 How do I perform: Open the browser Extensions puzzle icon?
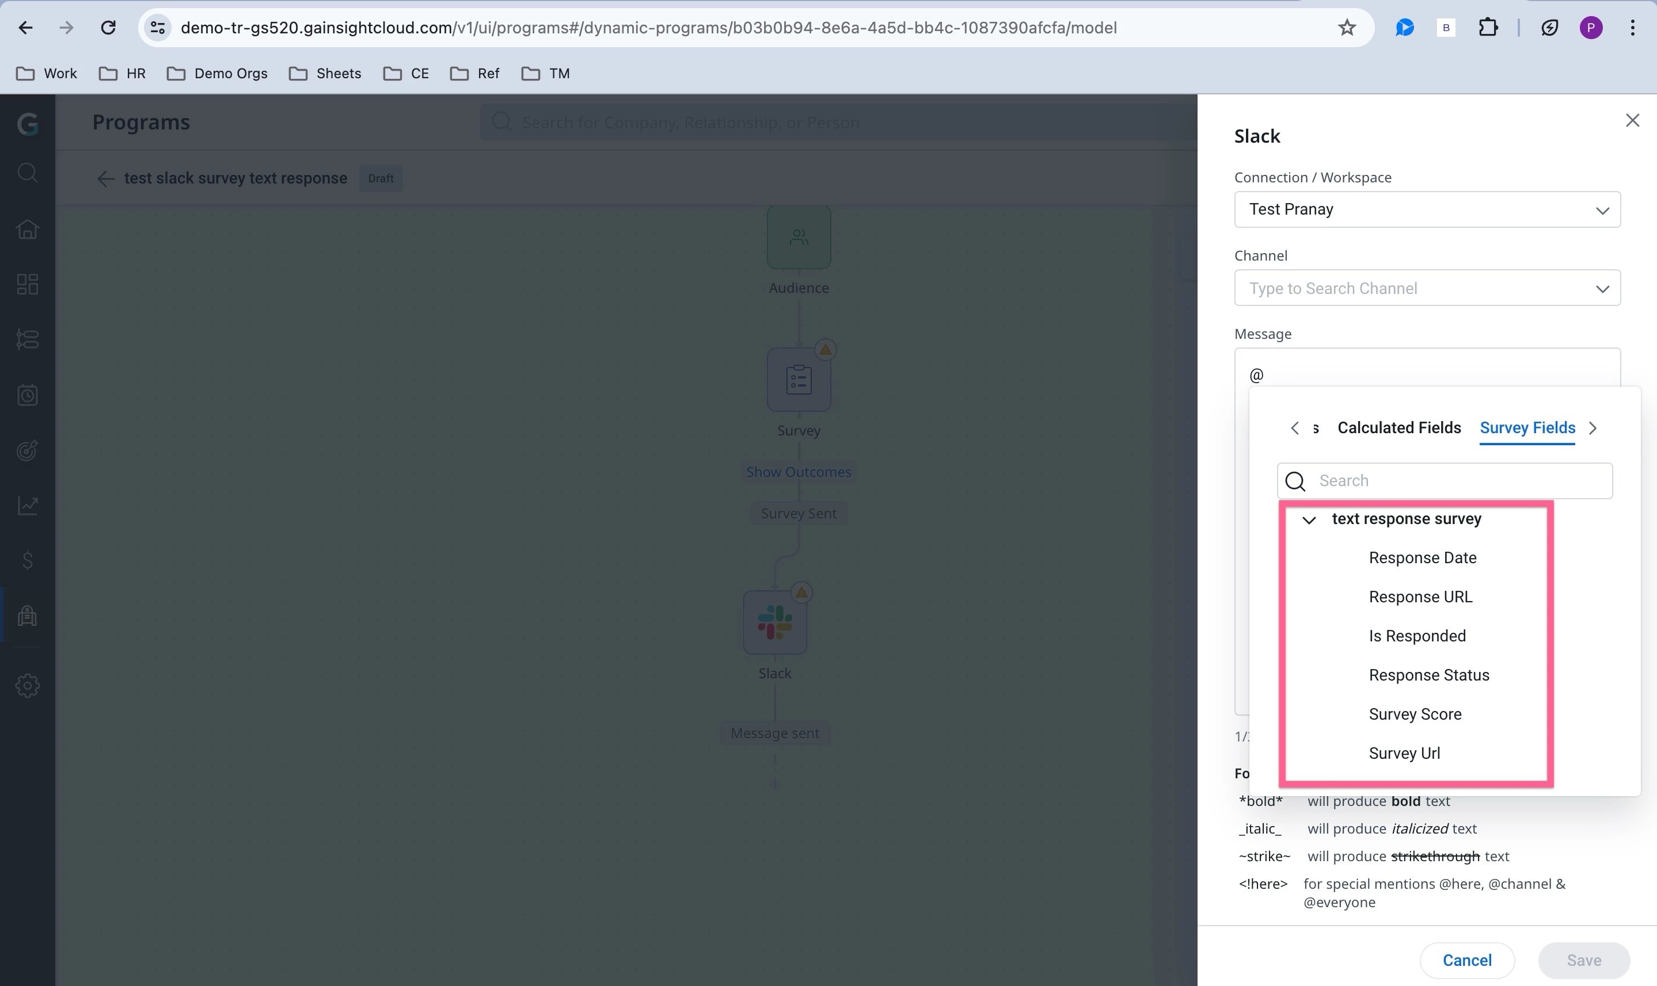click(x=1488, y=27)
